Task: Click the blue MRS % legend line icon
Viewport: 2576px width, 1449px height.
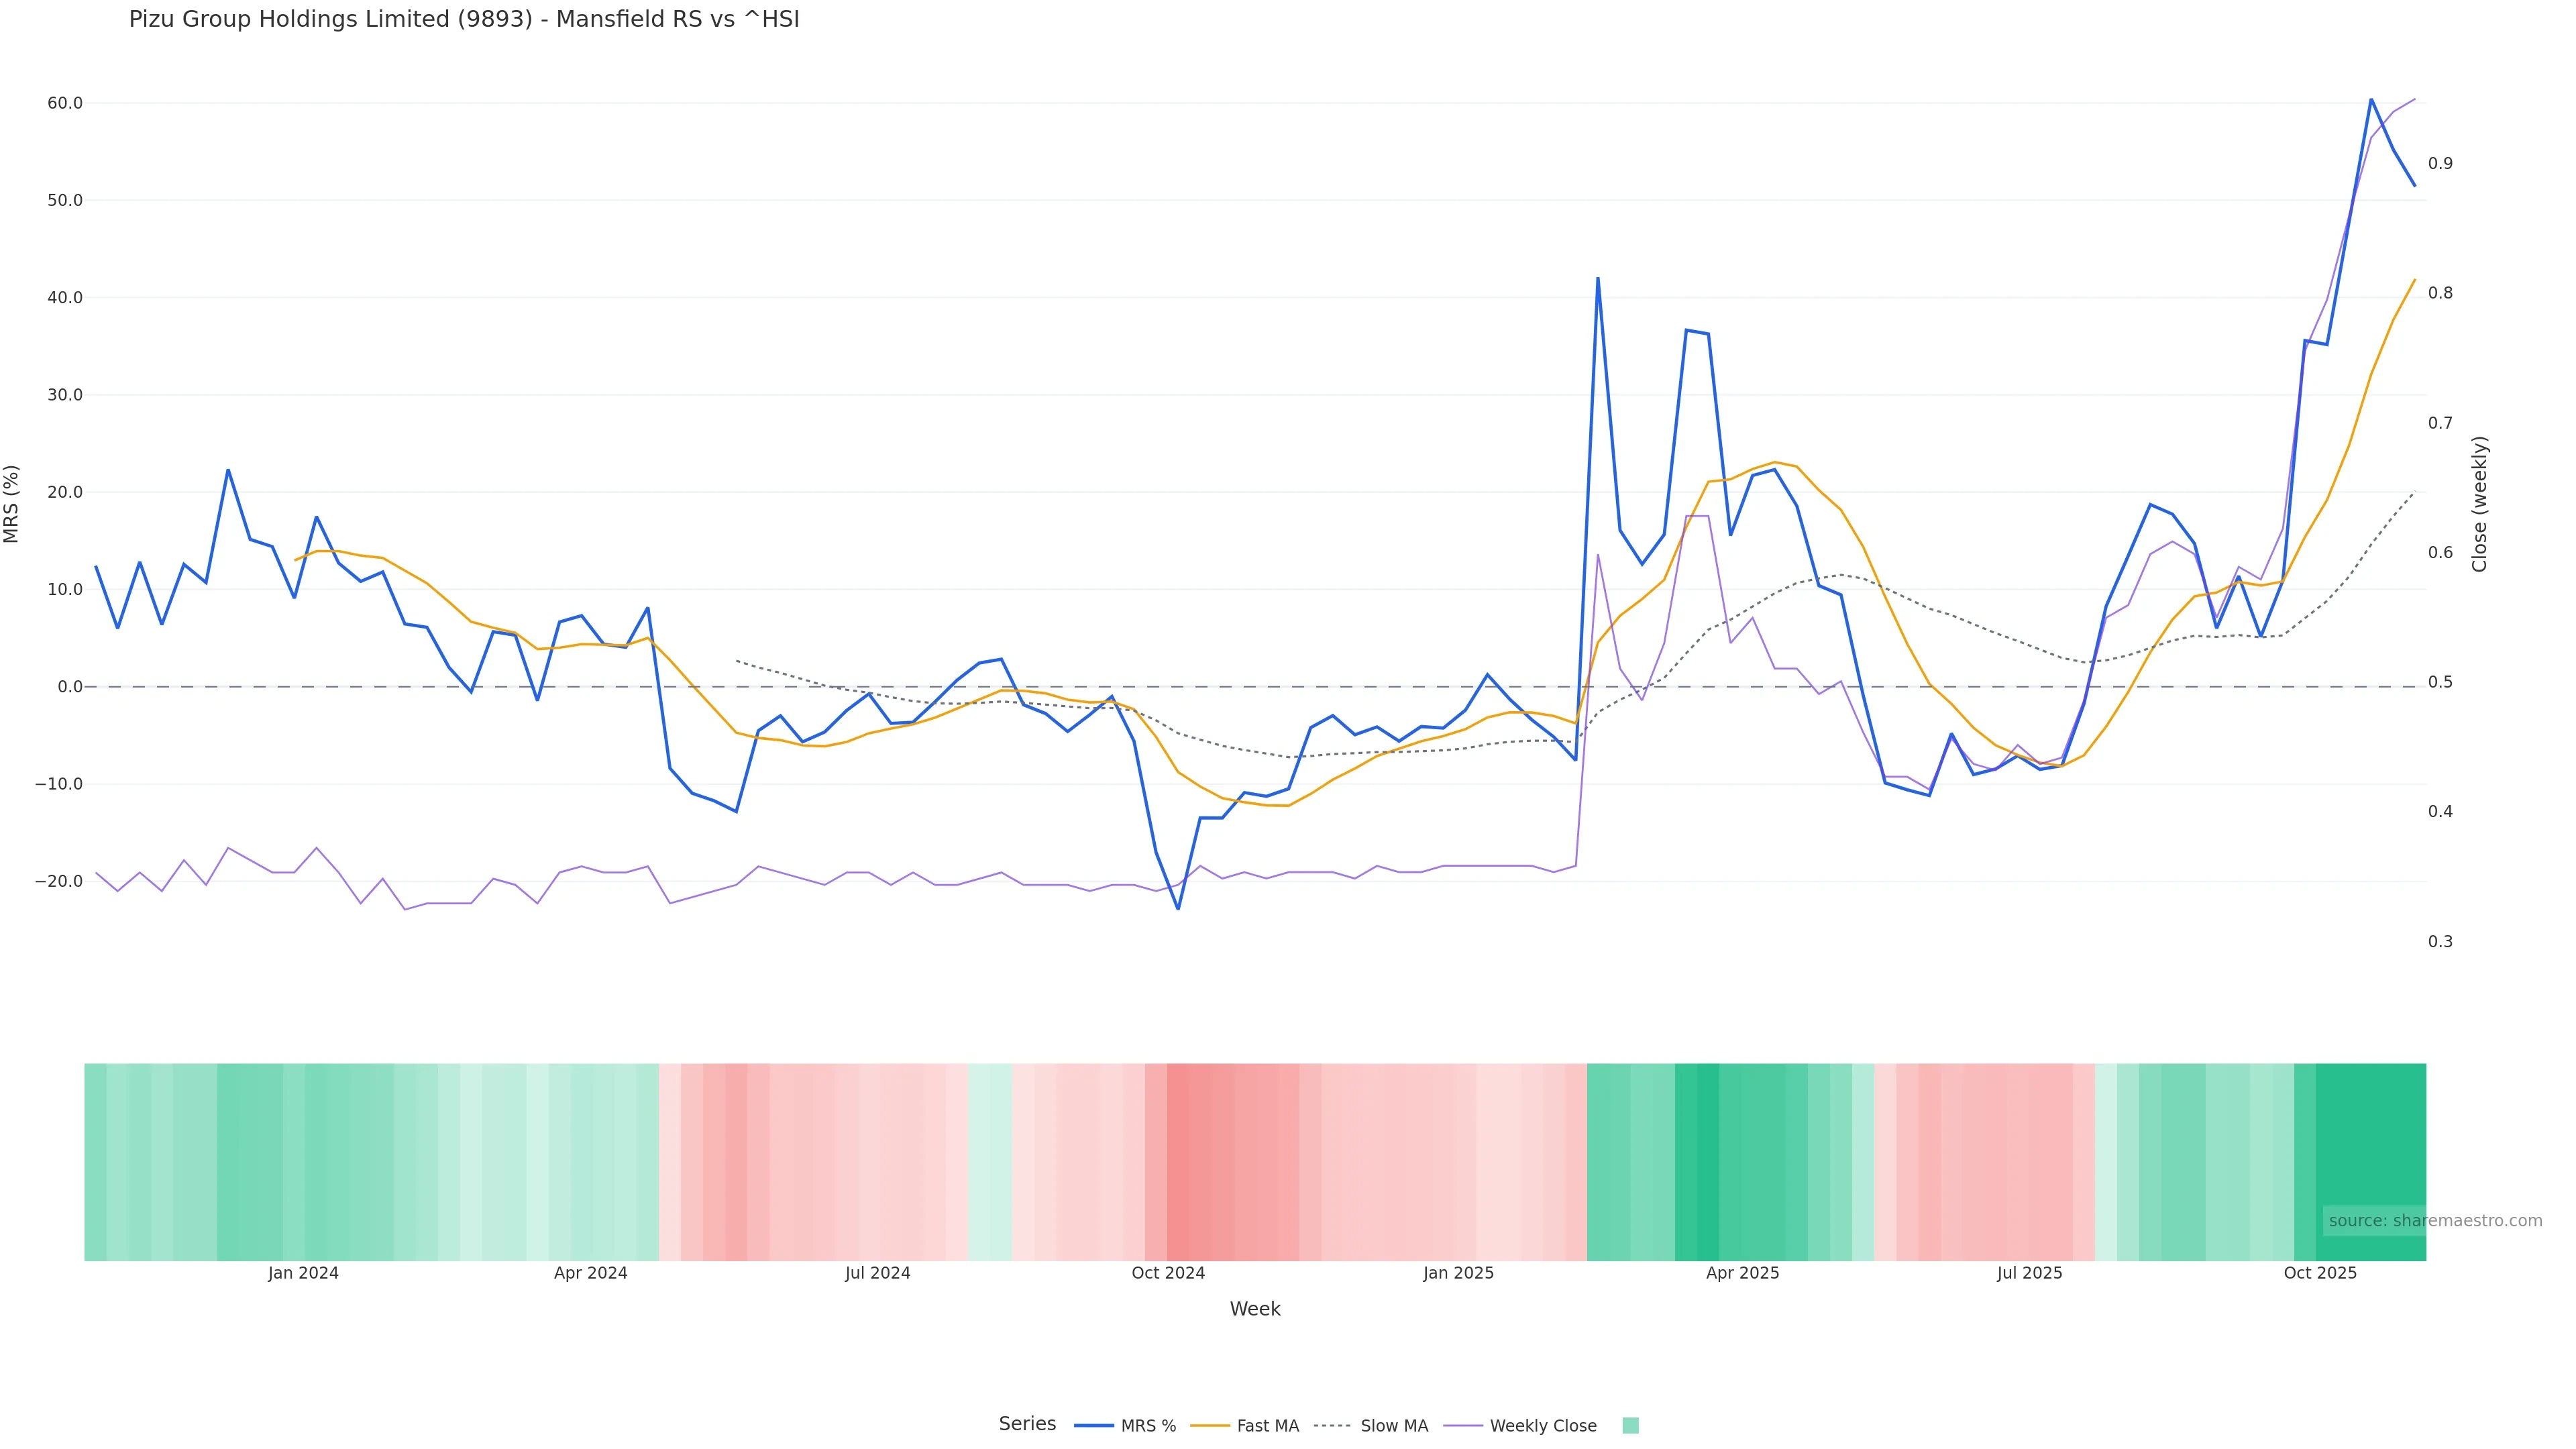Action: pyautogui.click(x=1094, y=1426)
